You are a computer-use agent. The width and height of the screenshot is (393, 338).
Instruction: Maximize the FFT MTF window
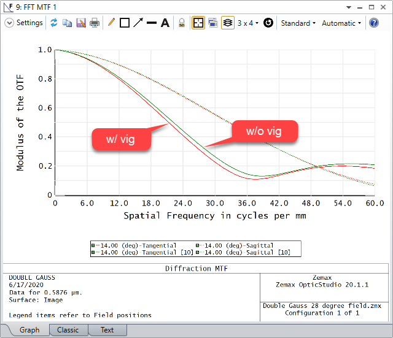(372, 7)
